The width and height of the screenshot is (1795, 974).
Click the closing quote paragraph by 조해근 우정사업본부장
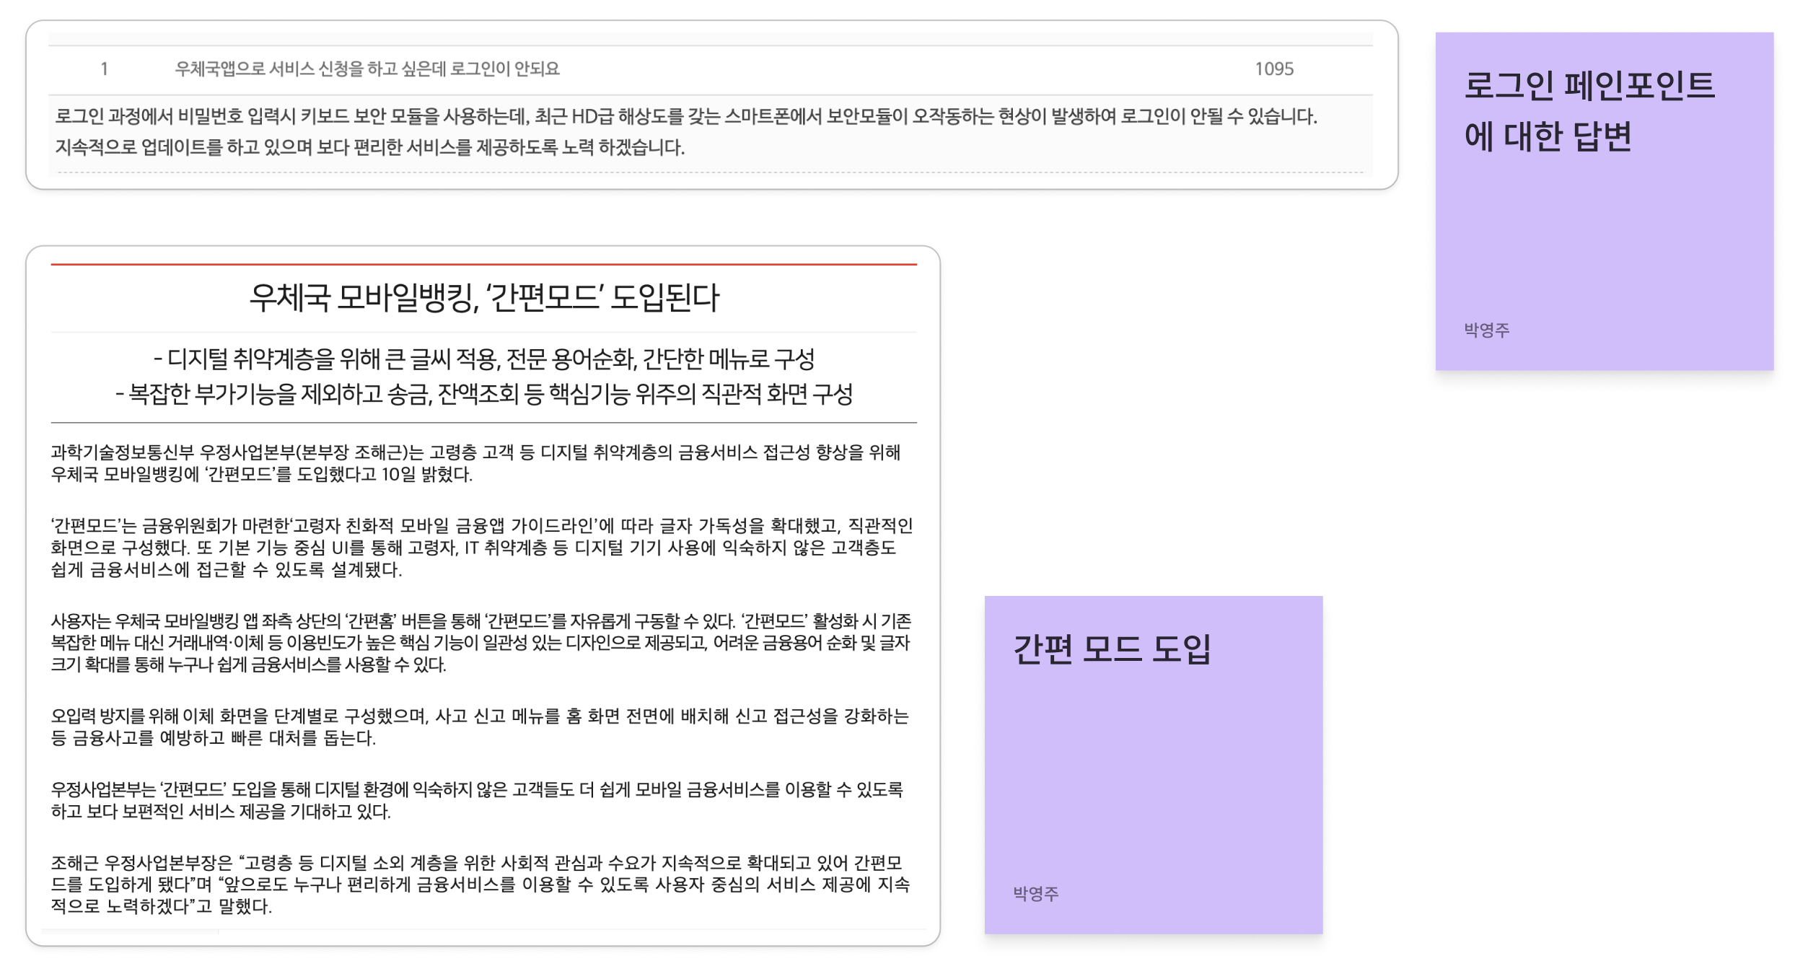tap(479, 885)
